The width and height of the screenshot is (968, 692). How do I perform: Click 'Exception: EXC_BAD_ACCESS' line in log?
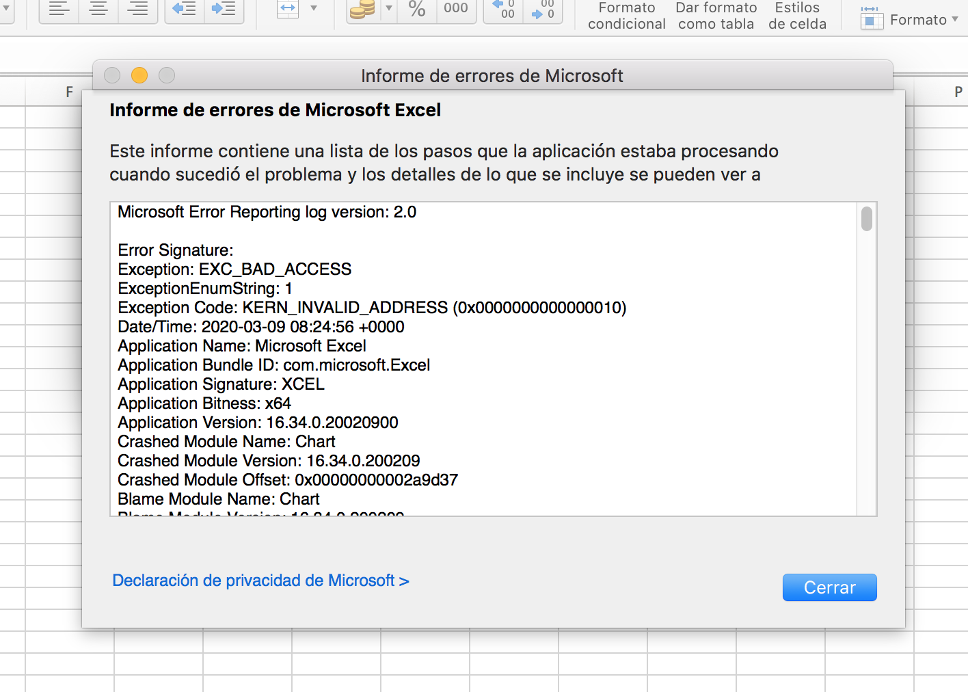[x=234, y=269]
